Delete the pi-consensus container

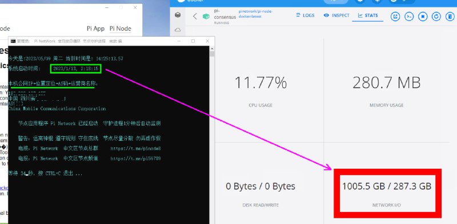pos(450,17)
